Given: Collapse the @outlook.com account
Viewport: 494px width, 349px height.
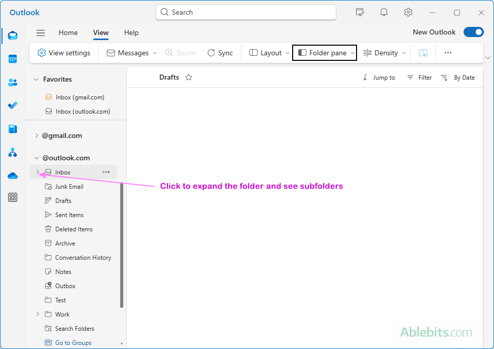Looking at the screenshot, I should [37, 158].
